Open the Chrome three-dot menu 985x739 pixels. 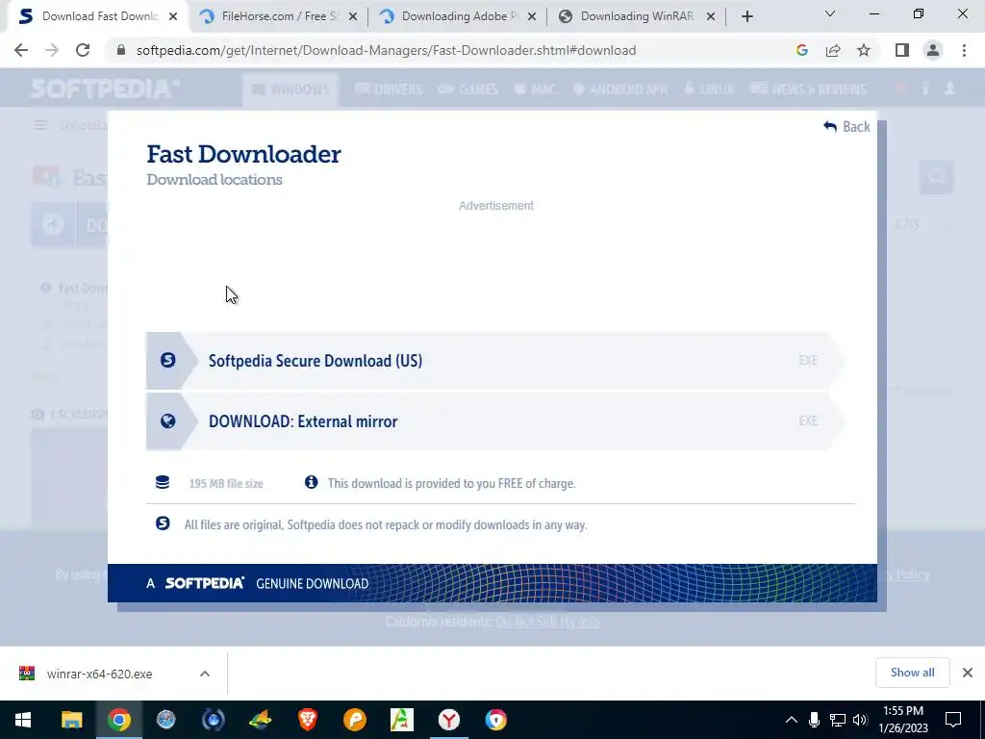964,50
